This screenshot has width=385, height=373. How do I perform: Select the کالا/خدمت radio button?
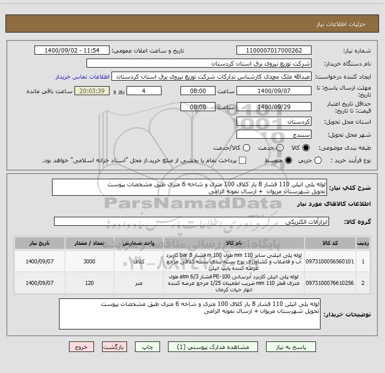[246, 148]
